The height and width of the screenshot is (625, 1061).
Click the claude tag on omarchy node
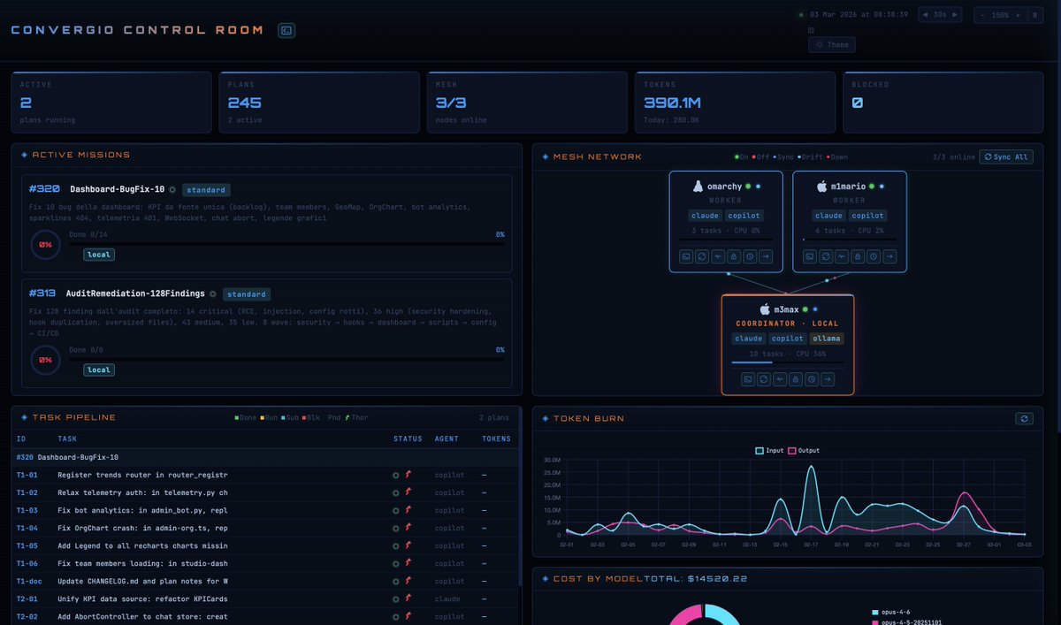pyautogui.click(x=705, y=216)
